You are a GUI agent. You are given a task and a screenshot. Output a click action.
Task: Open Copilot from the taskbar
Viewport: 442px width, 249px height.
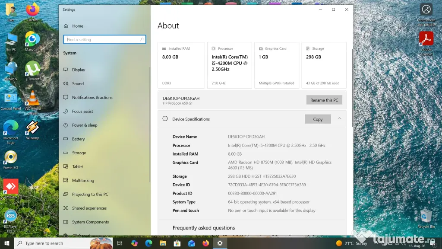click(134, 243)
